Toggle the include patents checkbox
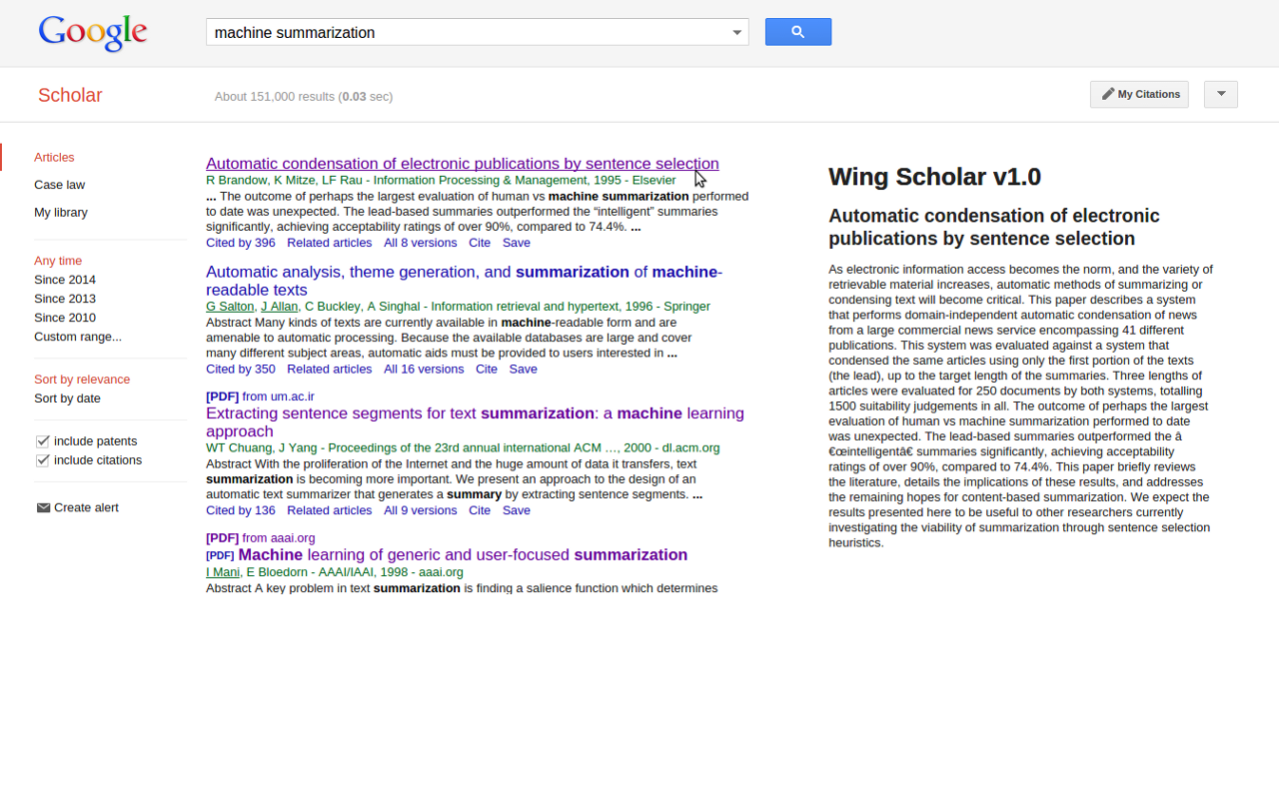This screenshot has height=799, width=1279. (x=43, y=441)
